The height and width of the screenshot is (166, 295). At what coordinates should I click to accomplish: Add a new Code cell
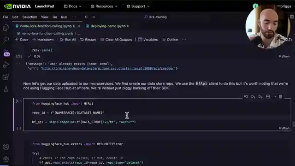[22, 40]
